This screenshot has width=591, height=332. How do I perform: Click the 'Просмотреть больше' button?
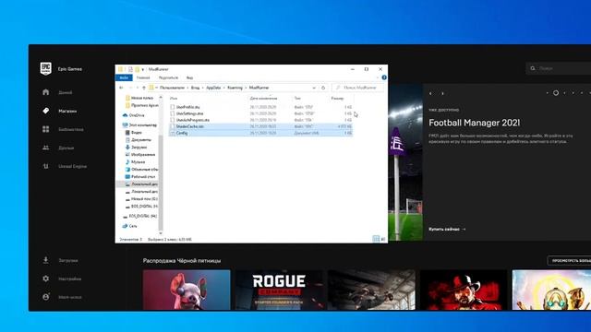tap(570, 260)
